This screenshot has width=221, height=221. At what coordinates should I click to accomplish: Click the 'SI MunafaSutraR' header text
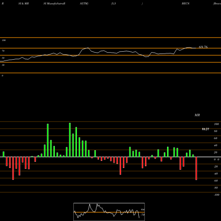click(x=54, y=4)
